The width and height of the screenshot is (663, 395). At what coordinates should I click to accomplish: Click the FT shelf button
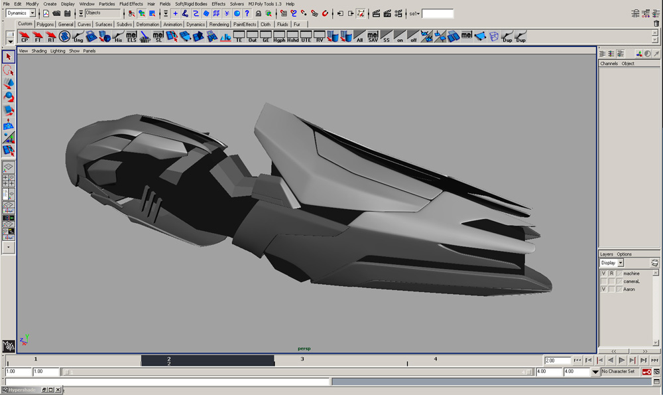click(38, 37)
